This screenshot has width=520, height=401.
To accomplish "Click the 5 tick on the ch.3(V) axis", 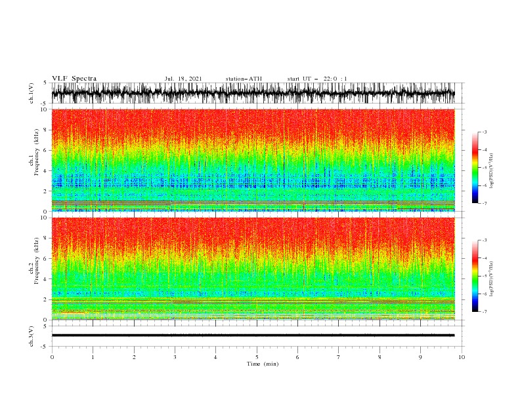I will tap(45, 326).
